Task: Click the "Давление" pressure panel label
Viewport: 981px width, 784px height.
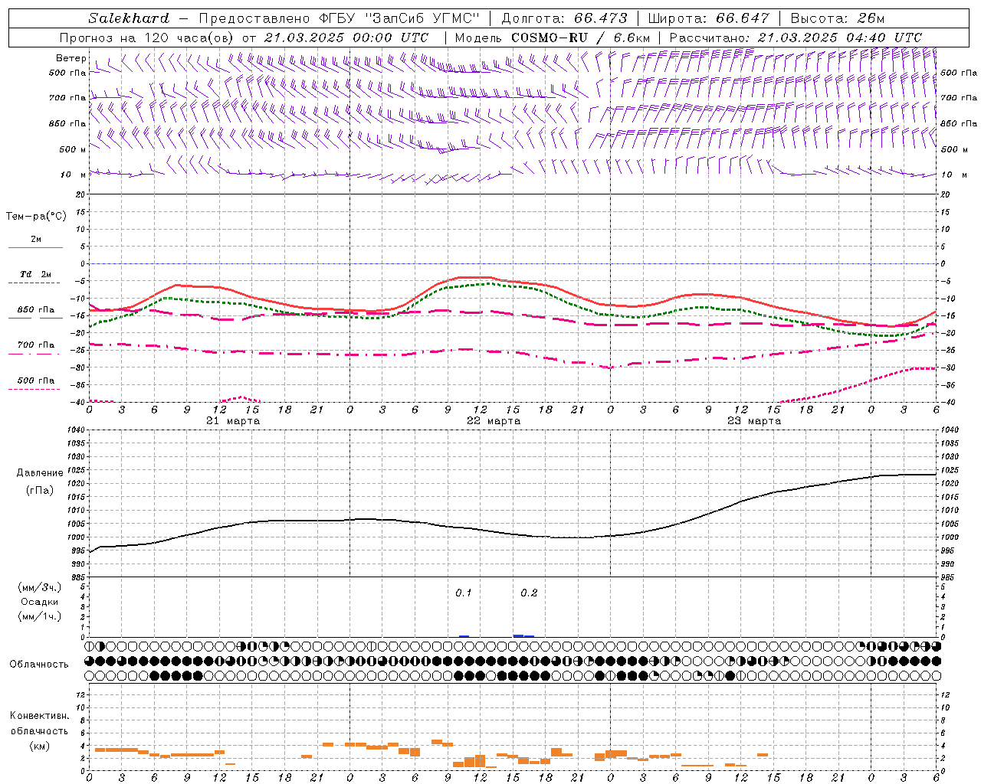Action: pos(40,473)
